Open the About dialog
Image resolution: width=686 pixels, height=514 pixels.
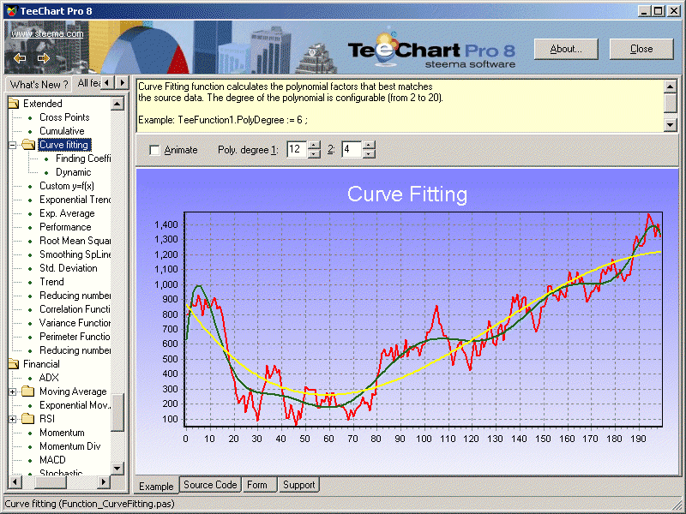click(x=566, y=49)
